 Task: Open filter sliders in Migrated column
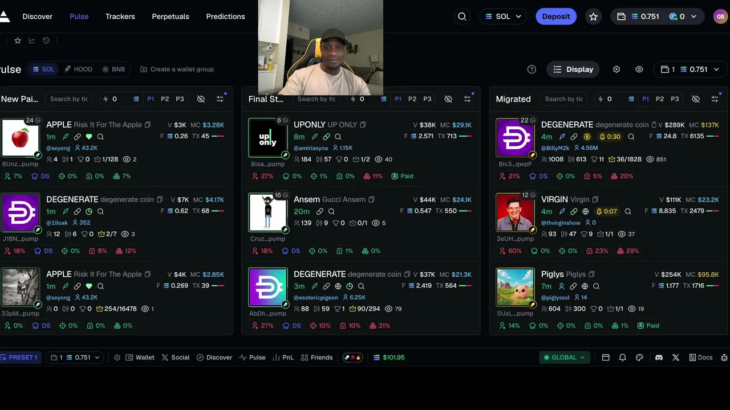[x=715, y=99]
